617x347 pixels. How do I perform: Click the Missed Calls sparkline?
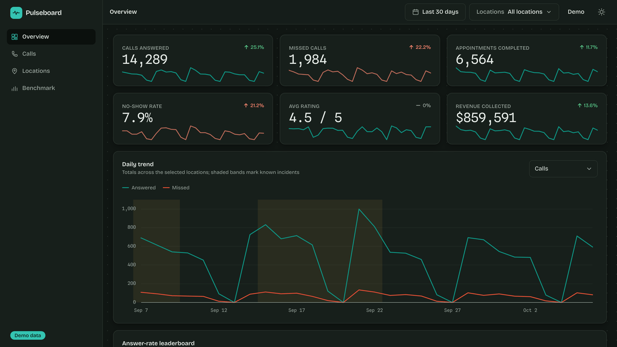click(x=360, y=75)
